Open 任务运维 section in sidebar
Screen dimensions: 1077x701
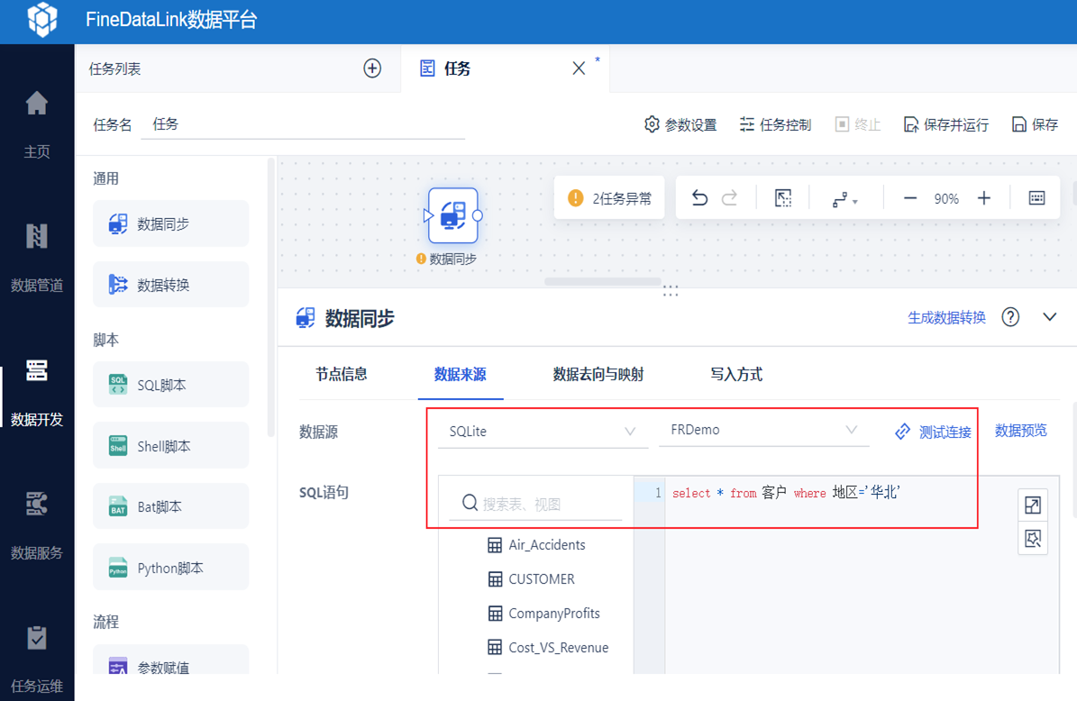36,660
